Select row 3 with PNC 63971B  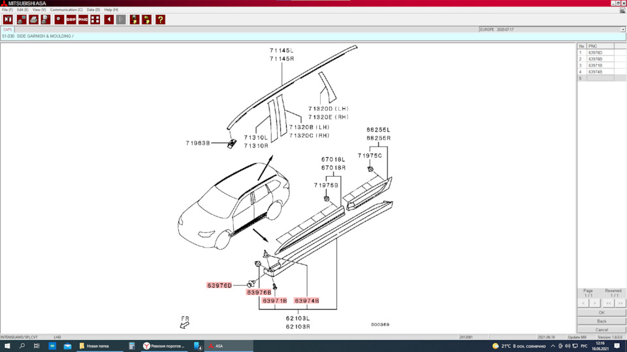pos(602,65)
